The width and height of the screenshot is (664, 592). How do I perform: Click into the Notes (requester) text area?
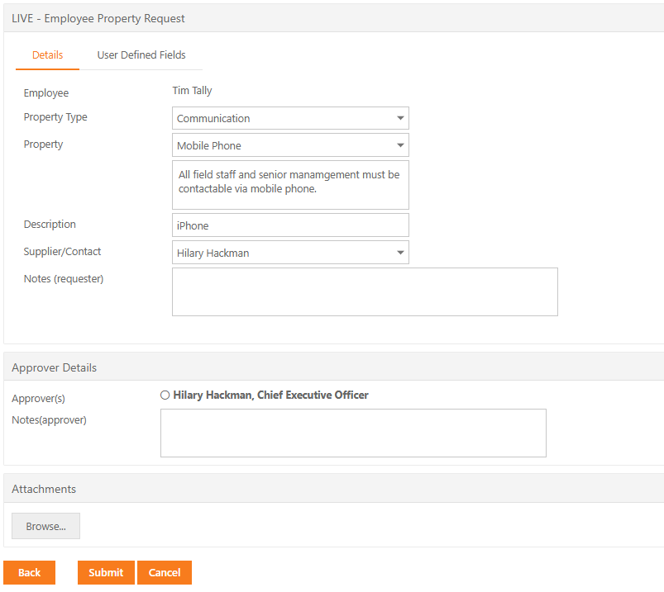[365, 291]
